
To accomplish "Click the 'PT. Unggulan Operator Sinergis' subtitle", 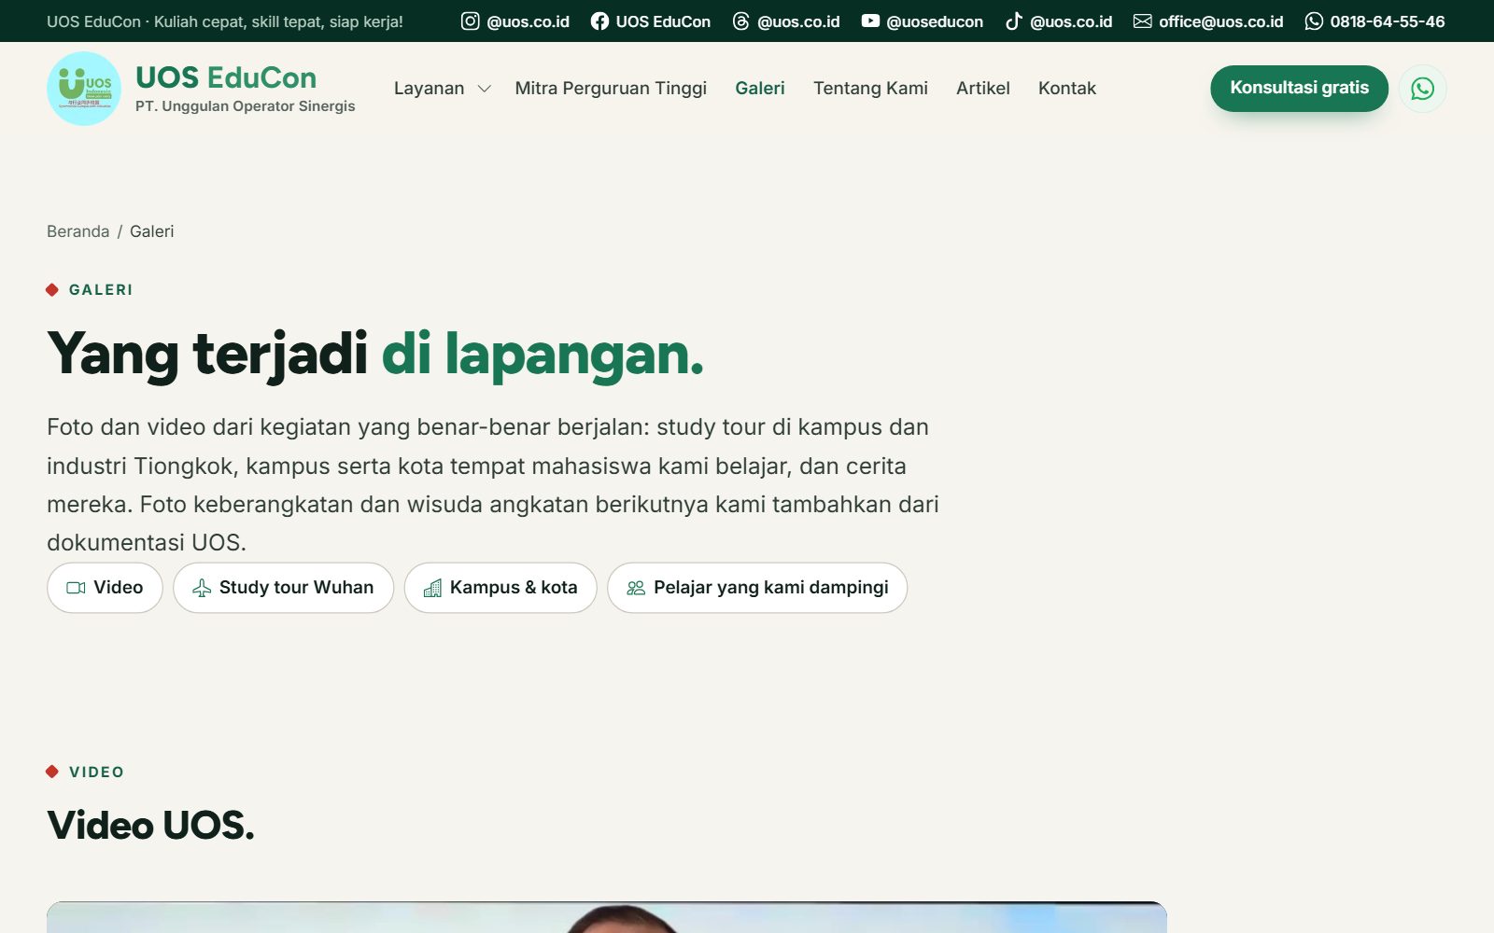I will click(246, 106).
